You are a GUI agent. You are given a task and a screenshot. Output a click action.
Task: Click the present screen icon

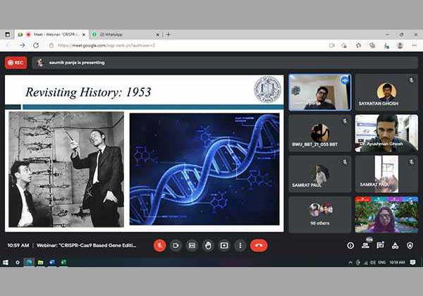[224, 245]
